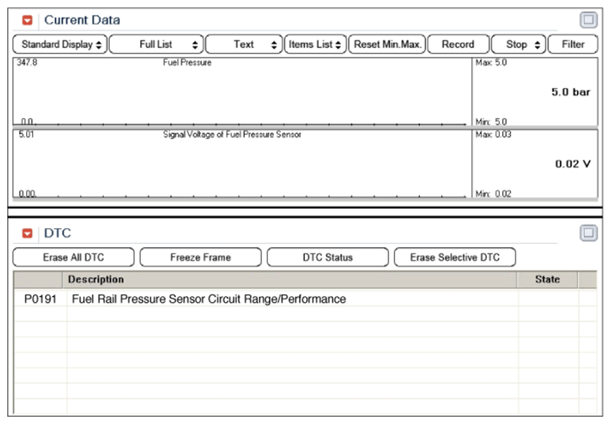
Task: Select the DTC panel title
Action: tap(58, 233)
